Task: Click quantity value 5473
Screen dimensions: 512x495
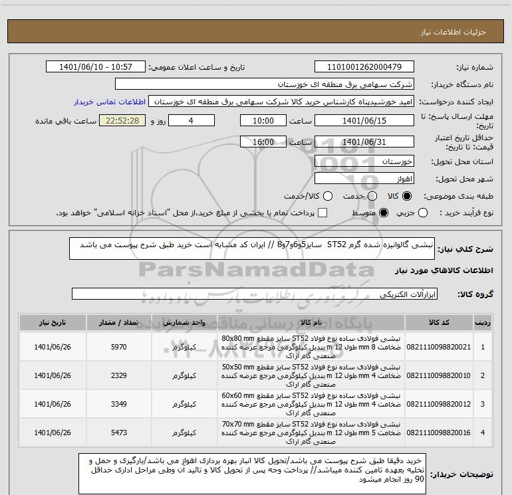Action: 119,433
